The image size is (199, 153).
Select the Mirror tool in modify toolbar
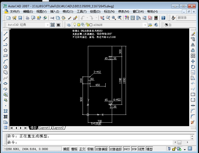(193, 45)
